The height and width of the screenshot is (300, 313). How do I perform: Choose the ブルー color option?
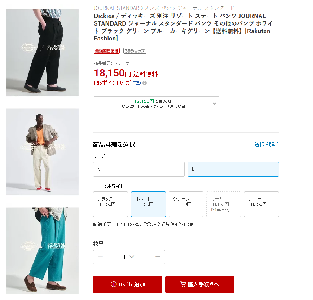tap(261, 204)
